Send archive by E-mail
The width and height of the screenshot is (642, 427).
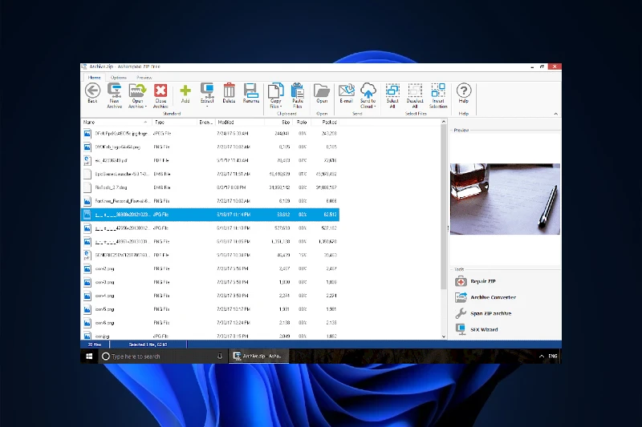pos(346,94)
